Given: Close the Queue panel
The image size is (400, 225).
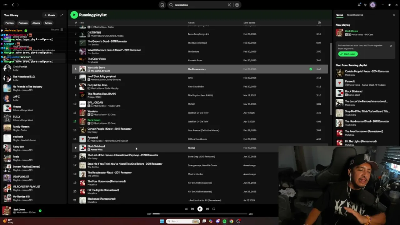Looking at the screenshot, I should 394,15.
